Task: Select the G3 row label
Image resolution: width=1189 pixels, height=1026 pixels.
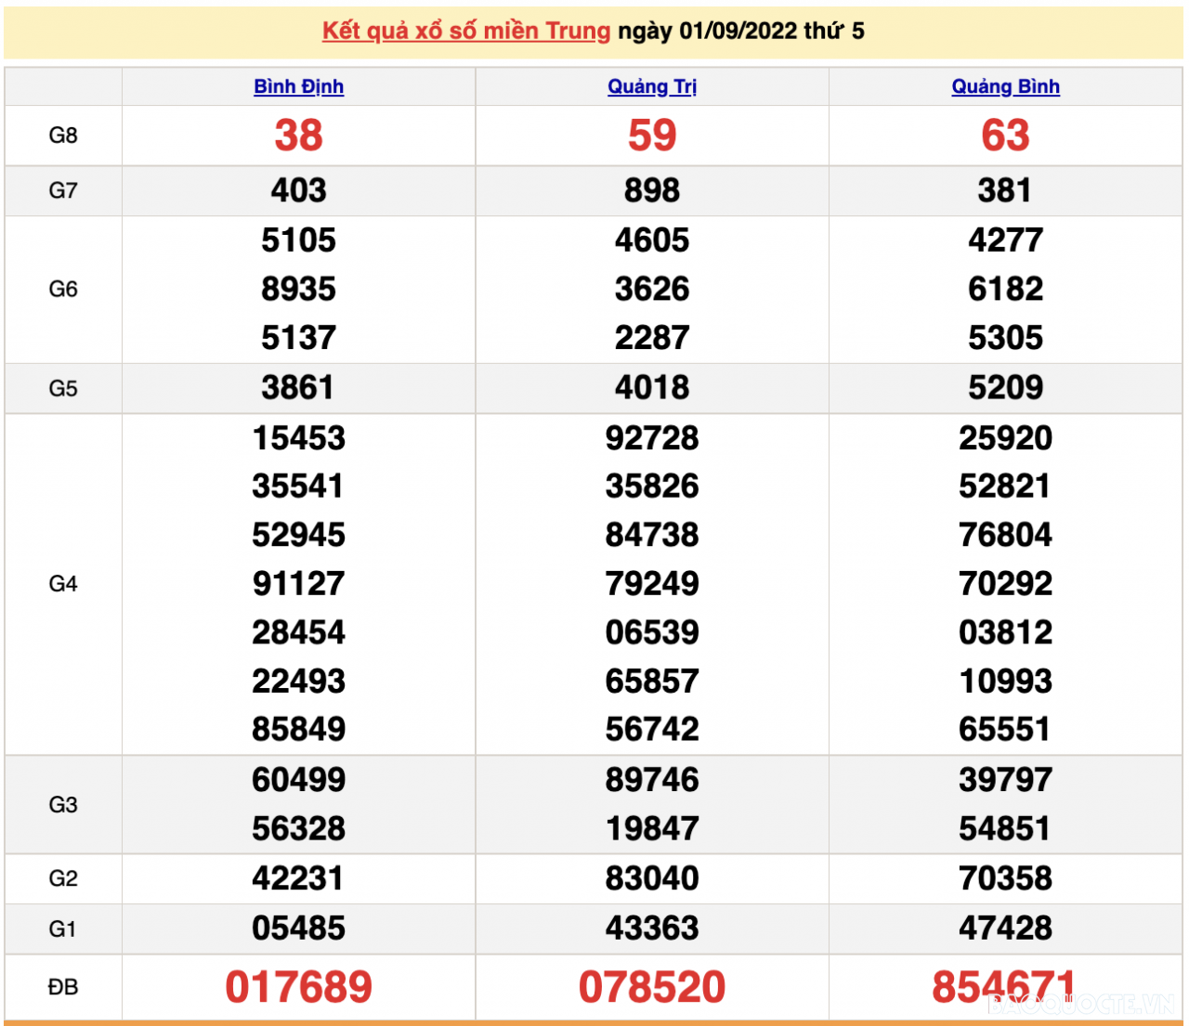Action: [62, 804]
